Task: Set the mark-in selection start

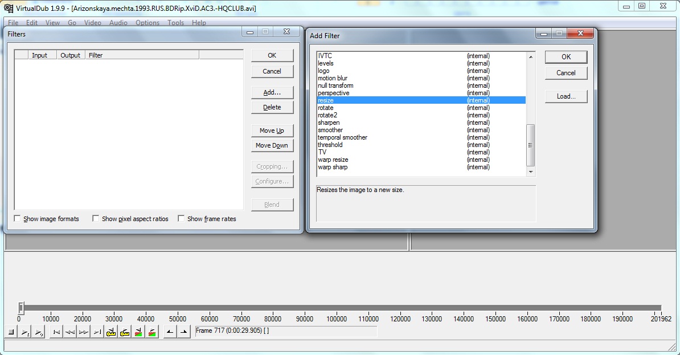Action: [x=170, y=332]
